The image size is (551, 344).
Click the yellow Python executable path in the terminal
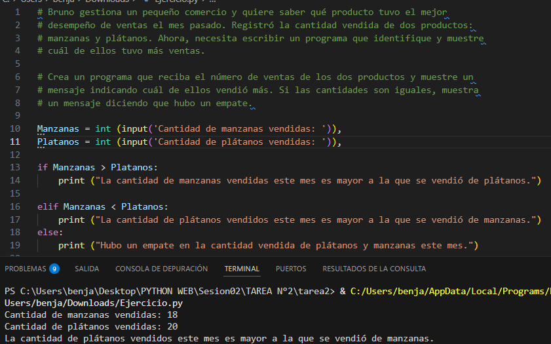tap(451, 292)
